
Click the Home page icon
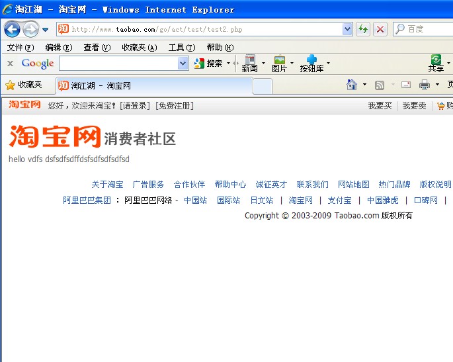pos(352,85)
